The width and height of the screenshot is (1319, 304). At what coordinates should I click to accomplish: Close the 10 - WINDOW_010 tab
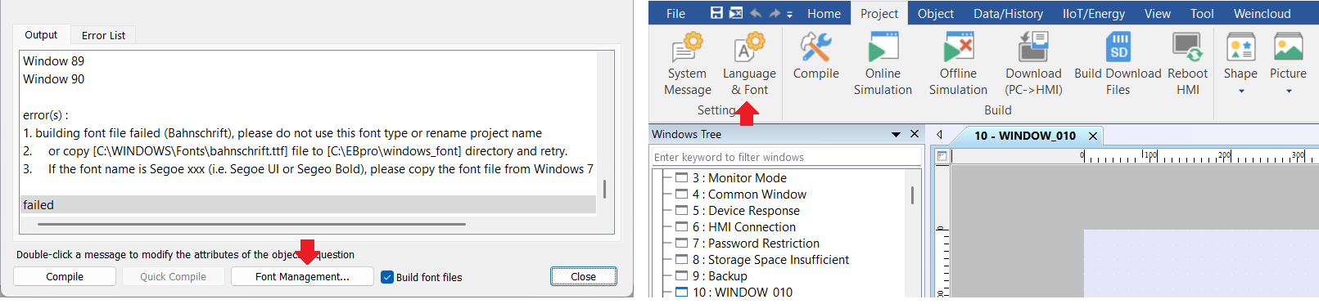1092,136
